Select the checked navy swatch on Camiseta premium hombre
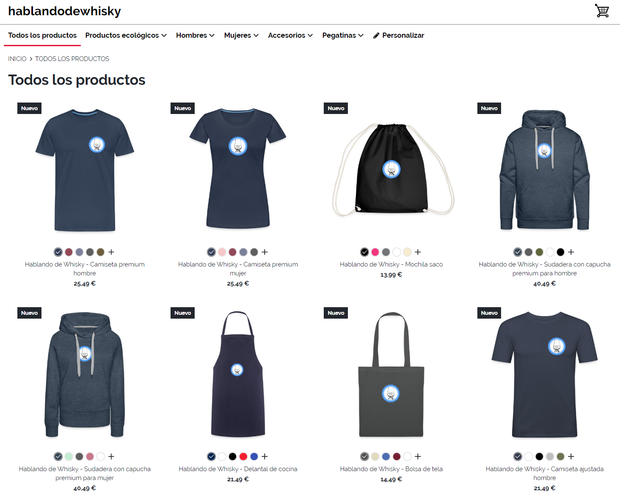 pyautogui.click(x=58, y=252)
